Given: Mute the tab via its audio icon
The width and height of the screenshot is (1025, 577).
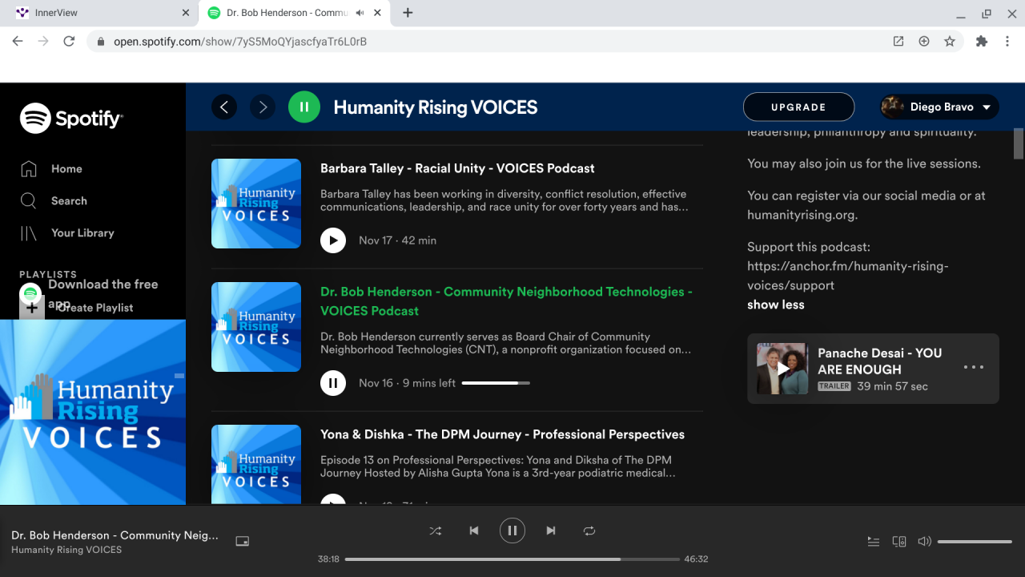Looking at the screenshot, I should pos(360,13).
